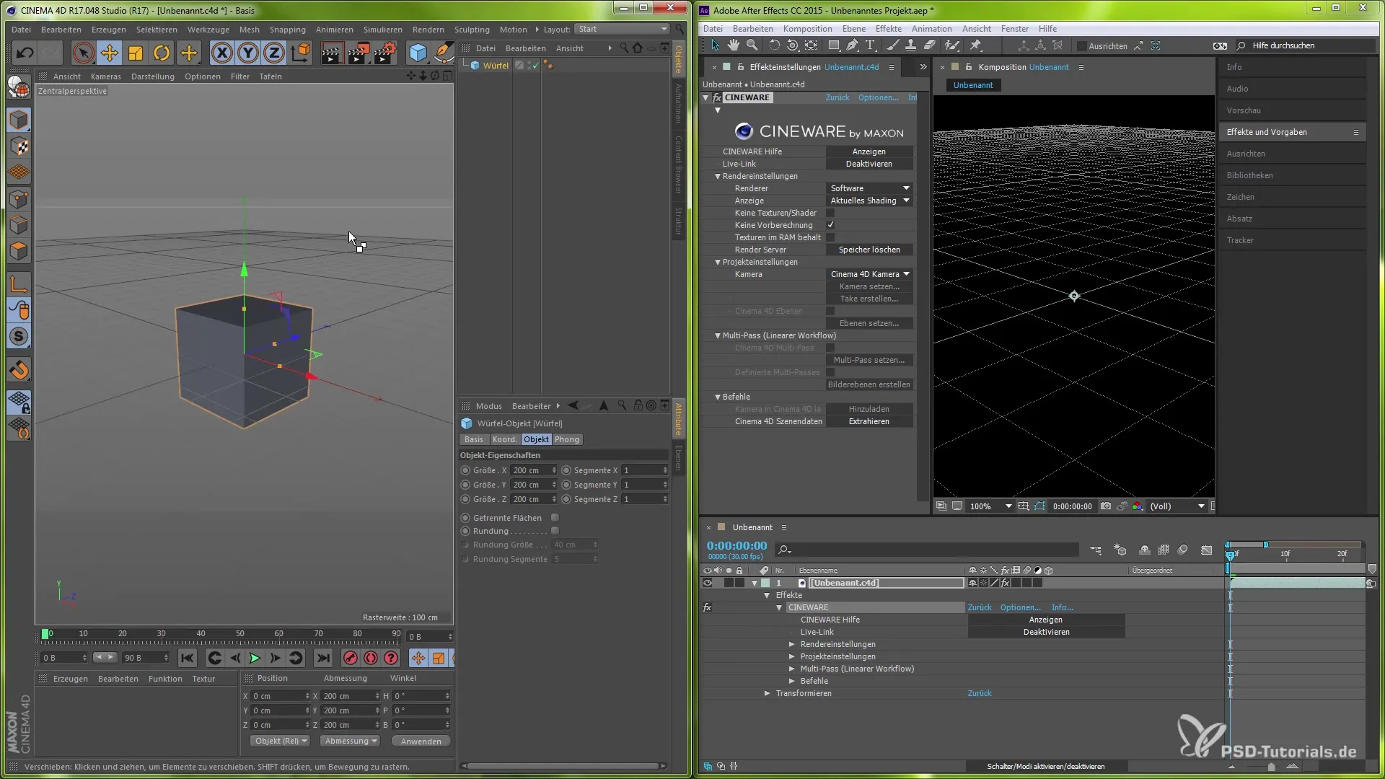Open the Simulieren menu in Cinema 4D

pos(383,30)
